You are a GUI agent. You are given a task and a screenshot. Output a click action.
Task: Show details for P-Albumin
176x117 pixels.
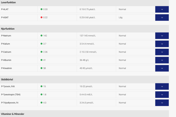(x=162, y=60)
